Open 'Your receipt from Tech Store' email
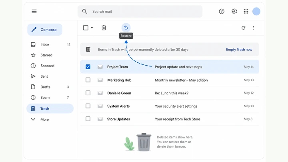Viewport: 288px width, 162px height. coord(178,119)
